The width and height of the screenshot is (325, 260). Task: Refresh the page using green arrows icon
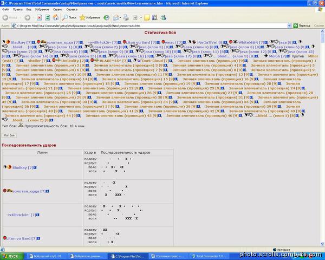[48, 18]
